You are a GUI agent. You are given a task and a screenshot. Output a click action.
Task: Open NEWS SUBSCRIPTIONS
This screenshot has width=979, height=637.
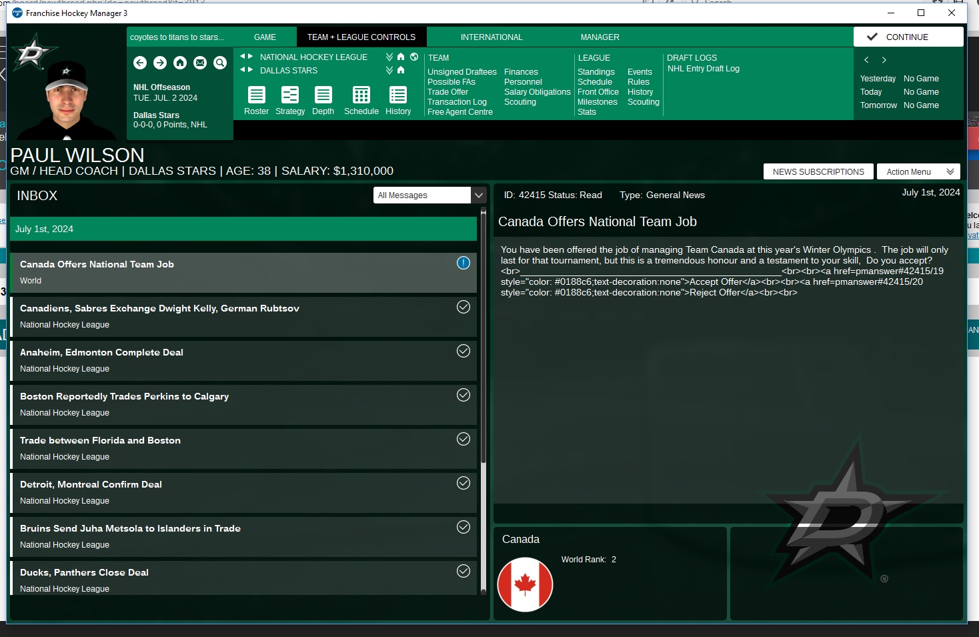point(818,171)
